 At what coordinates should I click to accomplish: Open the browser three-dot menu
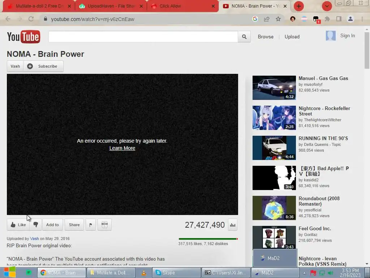click(x=362, y=19)
